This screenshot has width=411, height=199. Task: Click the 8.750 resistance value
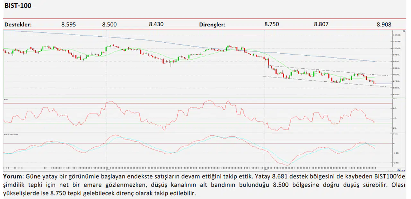pyautogui.click(x=272, y=24)
